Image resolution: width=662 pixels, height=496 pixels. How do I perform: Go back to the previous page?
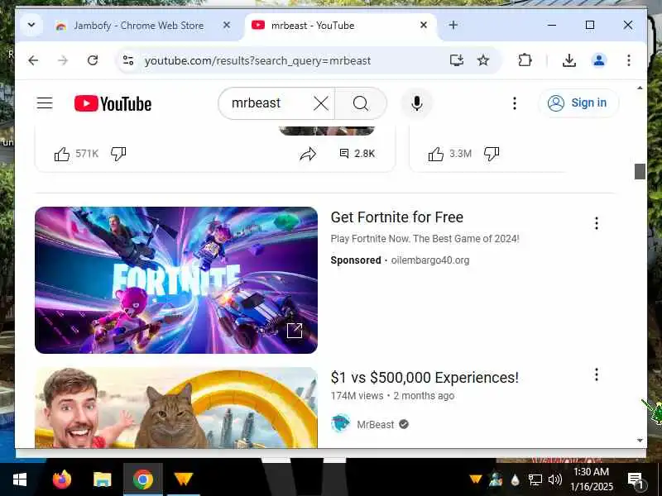tap(33, 60)
